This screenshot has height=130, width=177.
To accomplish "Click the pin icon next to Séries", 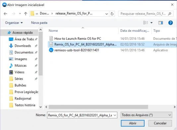I will (x=36, y=79).
